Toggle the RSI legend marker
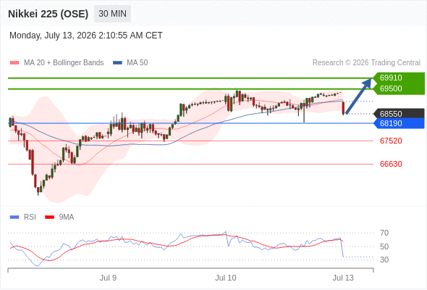This screenshot has width=427, height=290. 14,217
